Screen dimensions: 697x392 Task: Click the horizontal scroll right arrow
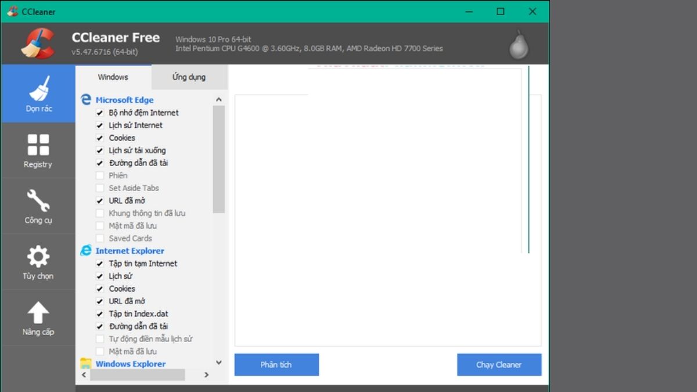click(206, 375)
